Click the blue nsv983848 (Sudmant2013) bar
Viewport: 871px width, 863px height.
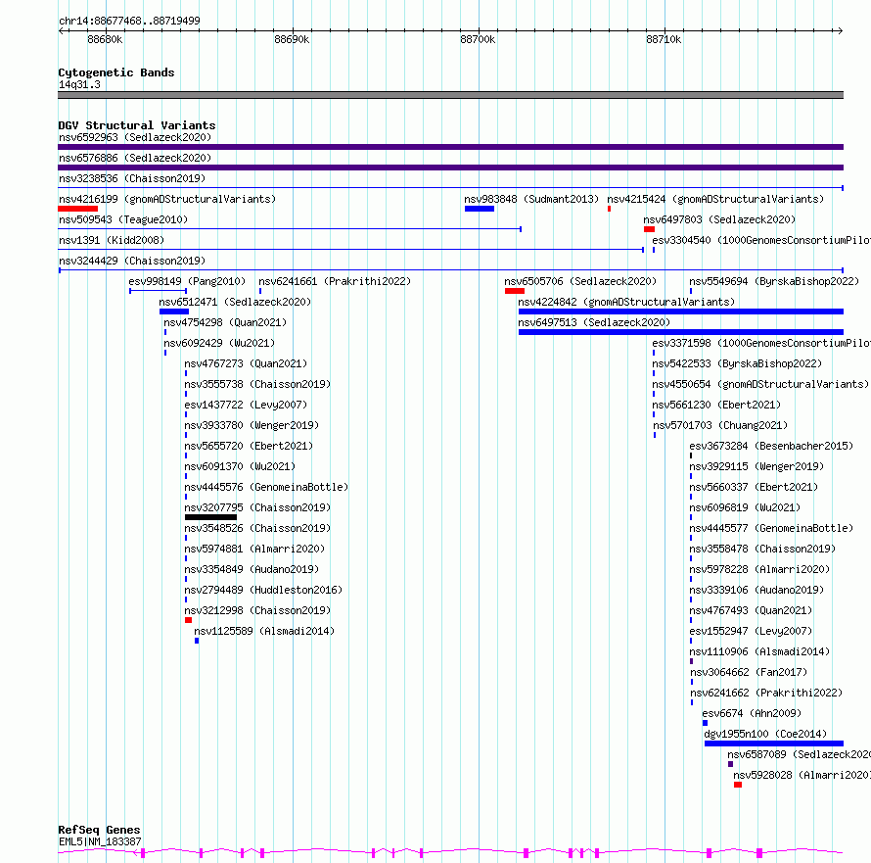(x=480, y=209)
